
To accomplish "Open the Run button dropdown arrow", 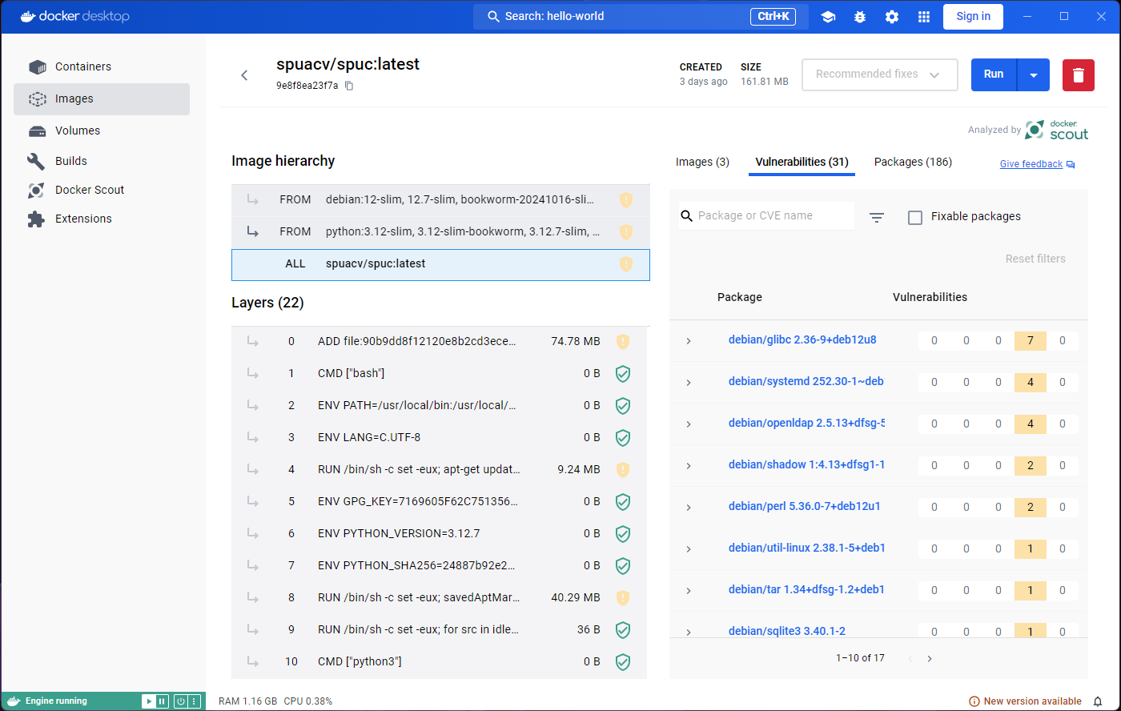I will [x=1034, y=74].
